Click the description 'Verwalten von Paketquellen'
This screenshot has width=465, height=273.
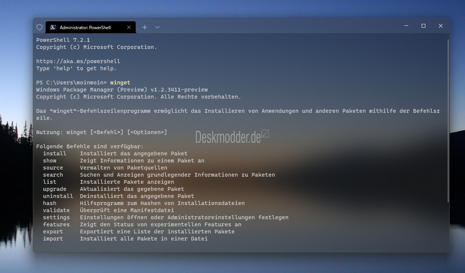[124, 168]
